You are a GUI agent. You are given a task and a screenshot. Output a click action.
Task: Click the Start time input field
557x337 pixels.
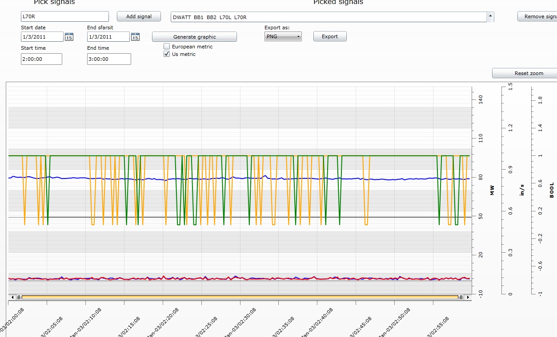41,59
